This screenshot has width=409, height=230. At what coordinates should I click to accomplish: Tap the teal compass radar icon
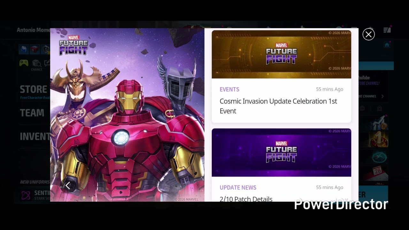click(x=380, y=157)
